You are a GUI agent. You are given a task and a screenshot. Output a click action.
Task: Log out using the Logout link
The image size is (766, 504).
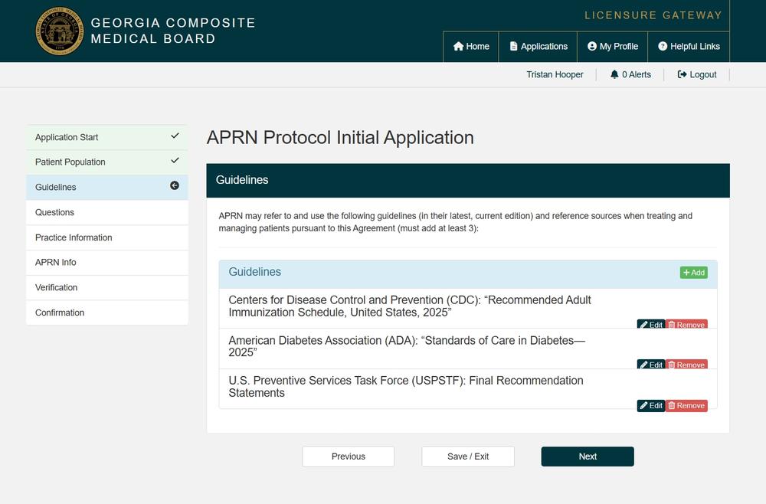tap(697, 74)
